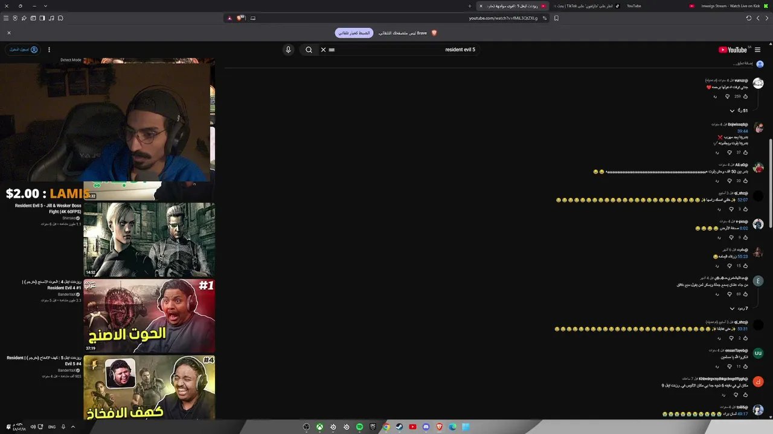Open the Jill & Wesker Boss Fight thumbnail
The image size is (773, 434).
[149, 239]
